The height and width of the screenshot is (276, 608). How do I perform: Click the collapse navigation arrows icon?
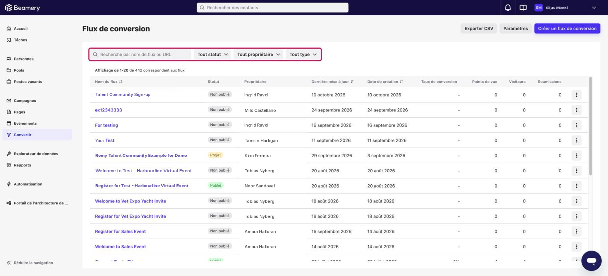[9, 263]
